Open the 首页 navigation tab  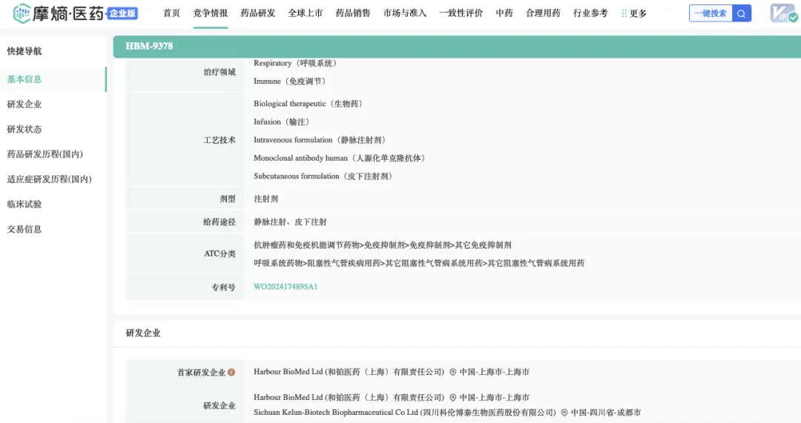click(171, 13)
